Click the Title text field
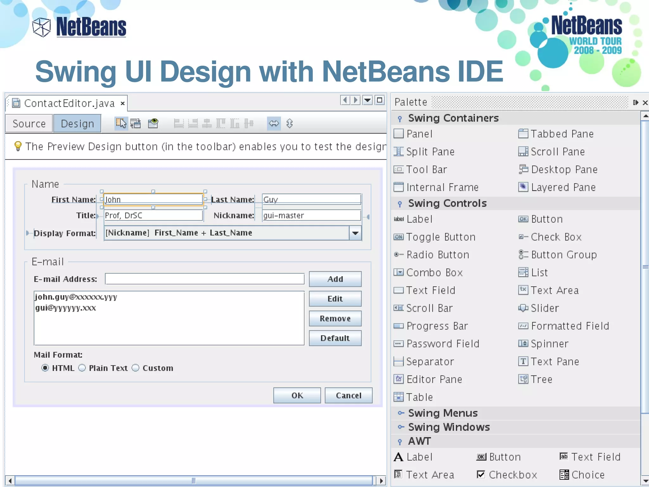Viewport: 649px width, 487px height. coord(153,215)
